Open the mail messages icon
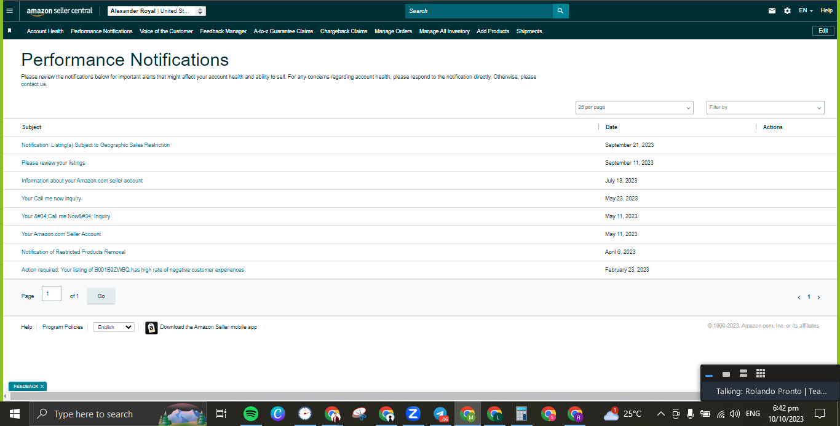The width and height of the screenshot is (840, 426). click(x=772, y=10)
